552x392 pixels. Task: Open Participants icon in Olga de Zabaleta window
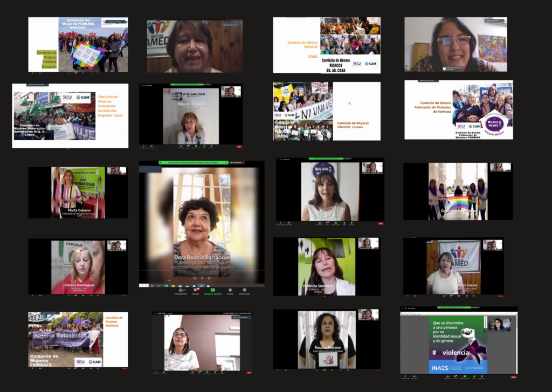click(181, 145)
